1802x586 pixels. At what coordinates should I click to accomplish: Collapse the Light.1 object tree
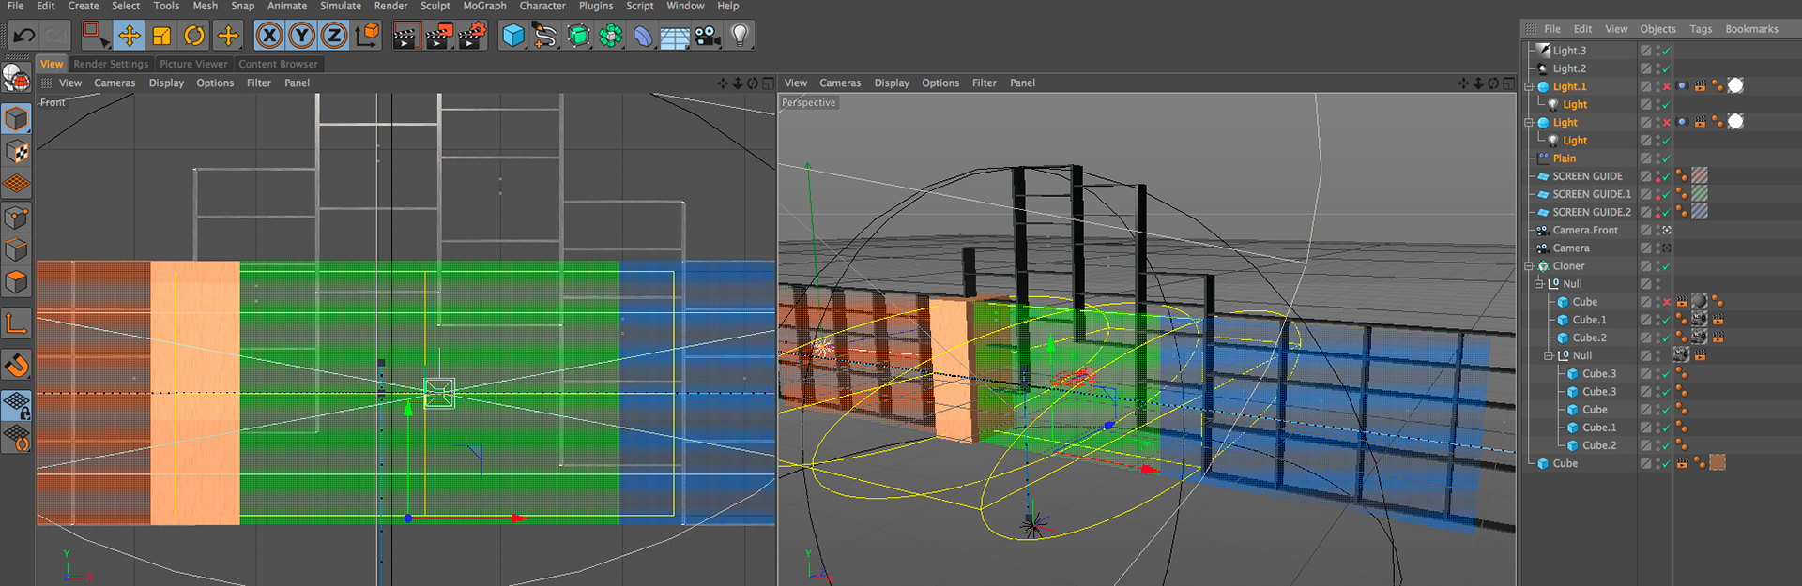point(1529,86)
